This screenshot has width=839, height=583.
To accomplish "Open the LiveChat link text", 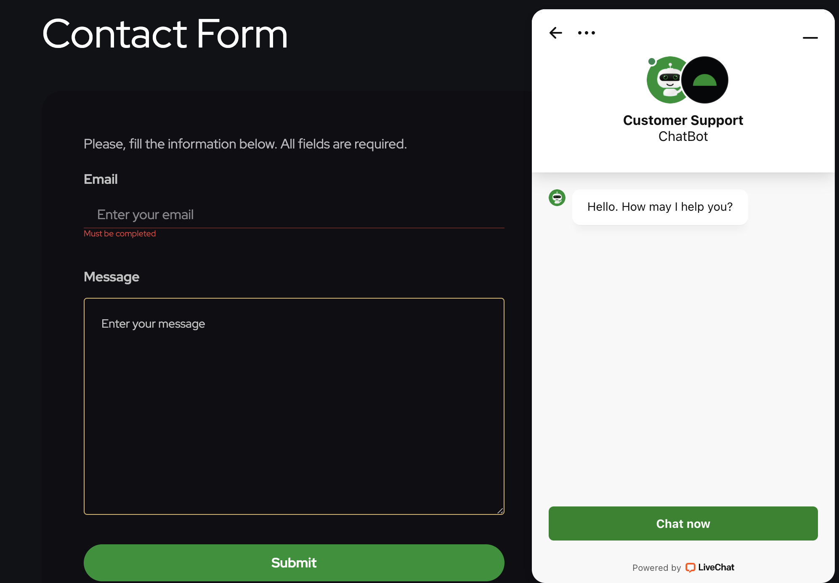I will (716, 567).
